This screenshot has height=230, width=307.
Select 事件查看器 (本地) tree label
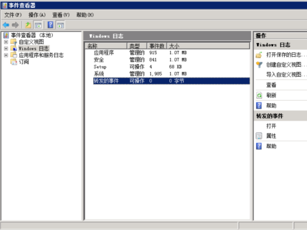(x=32, y=35)
